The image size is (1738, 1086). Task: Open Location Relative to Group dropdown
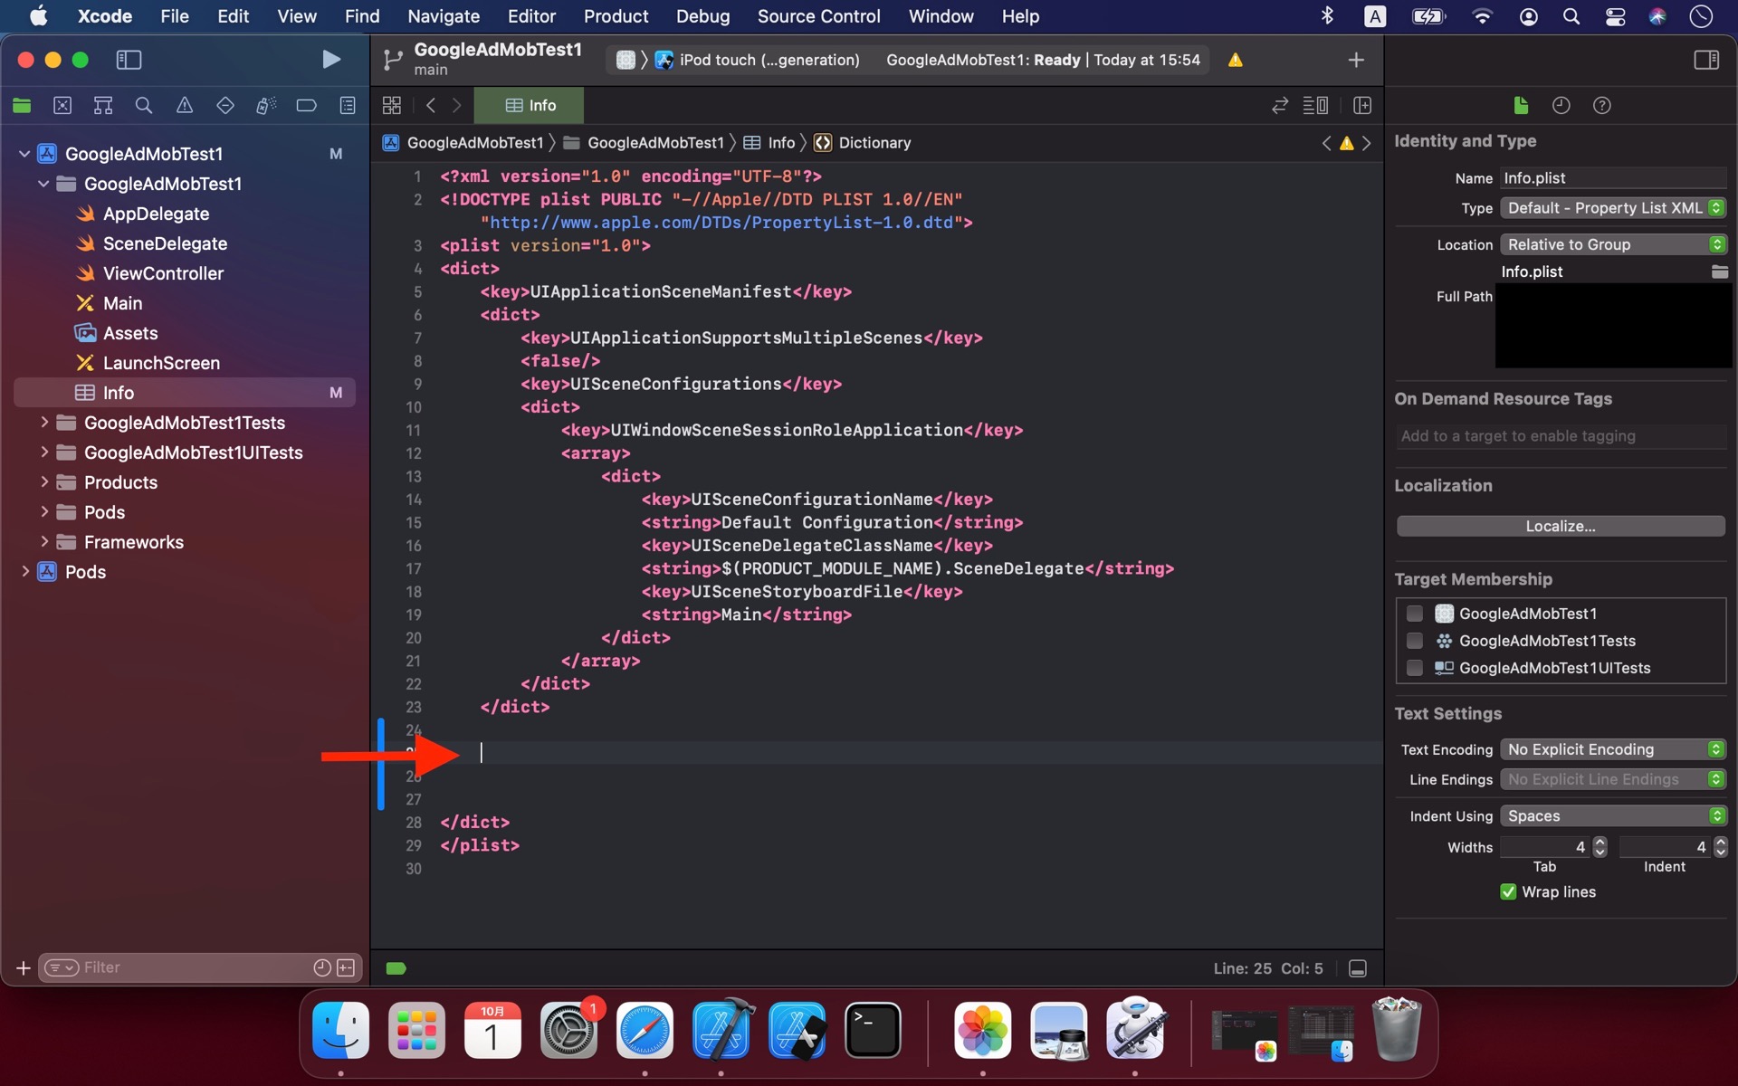click(1613, 244)
